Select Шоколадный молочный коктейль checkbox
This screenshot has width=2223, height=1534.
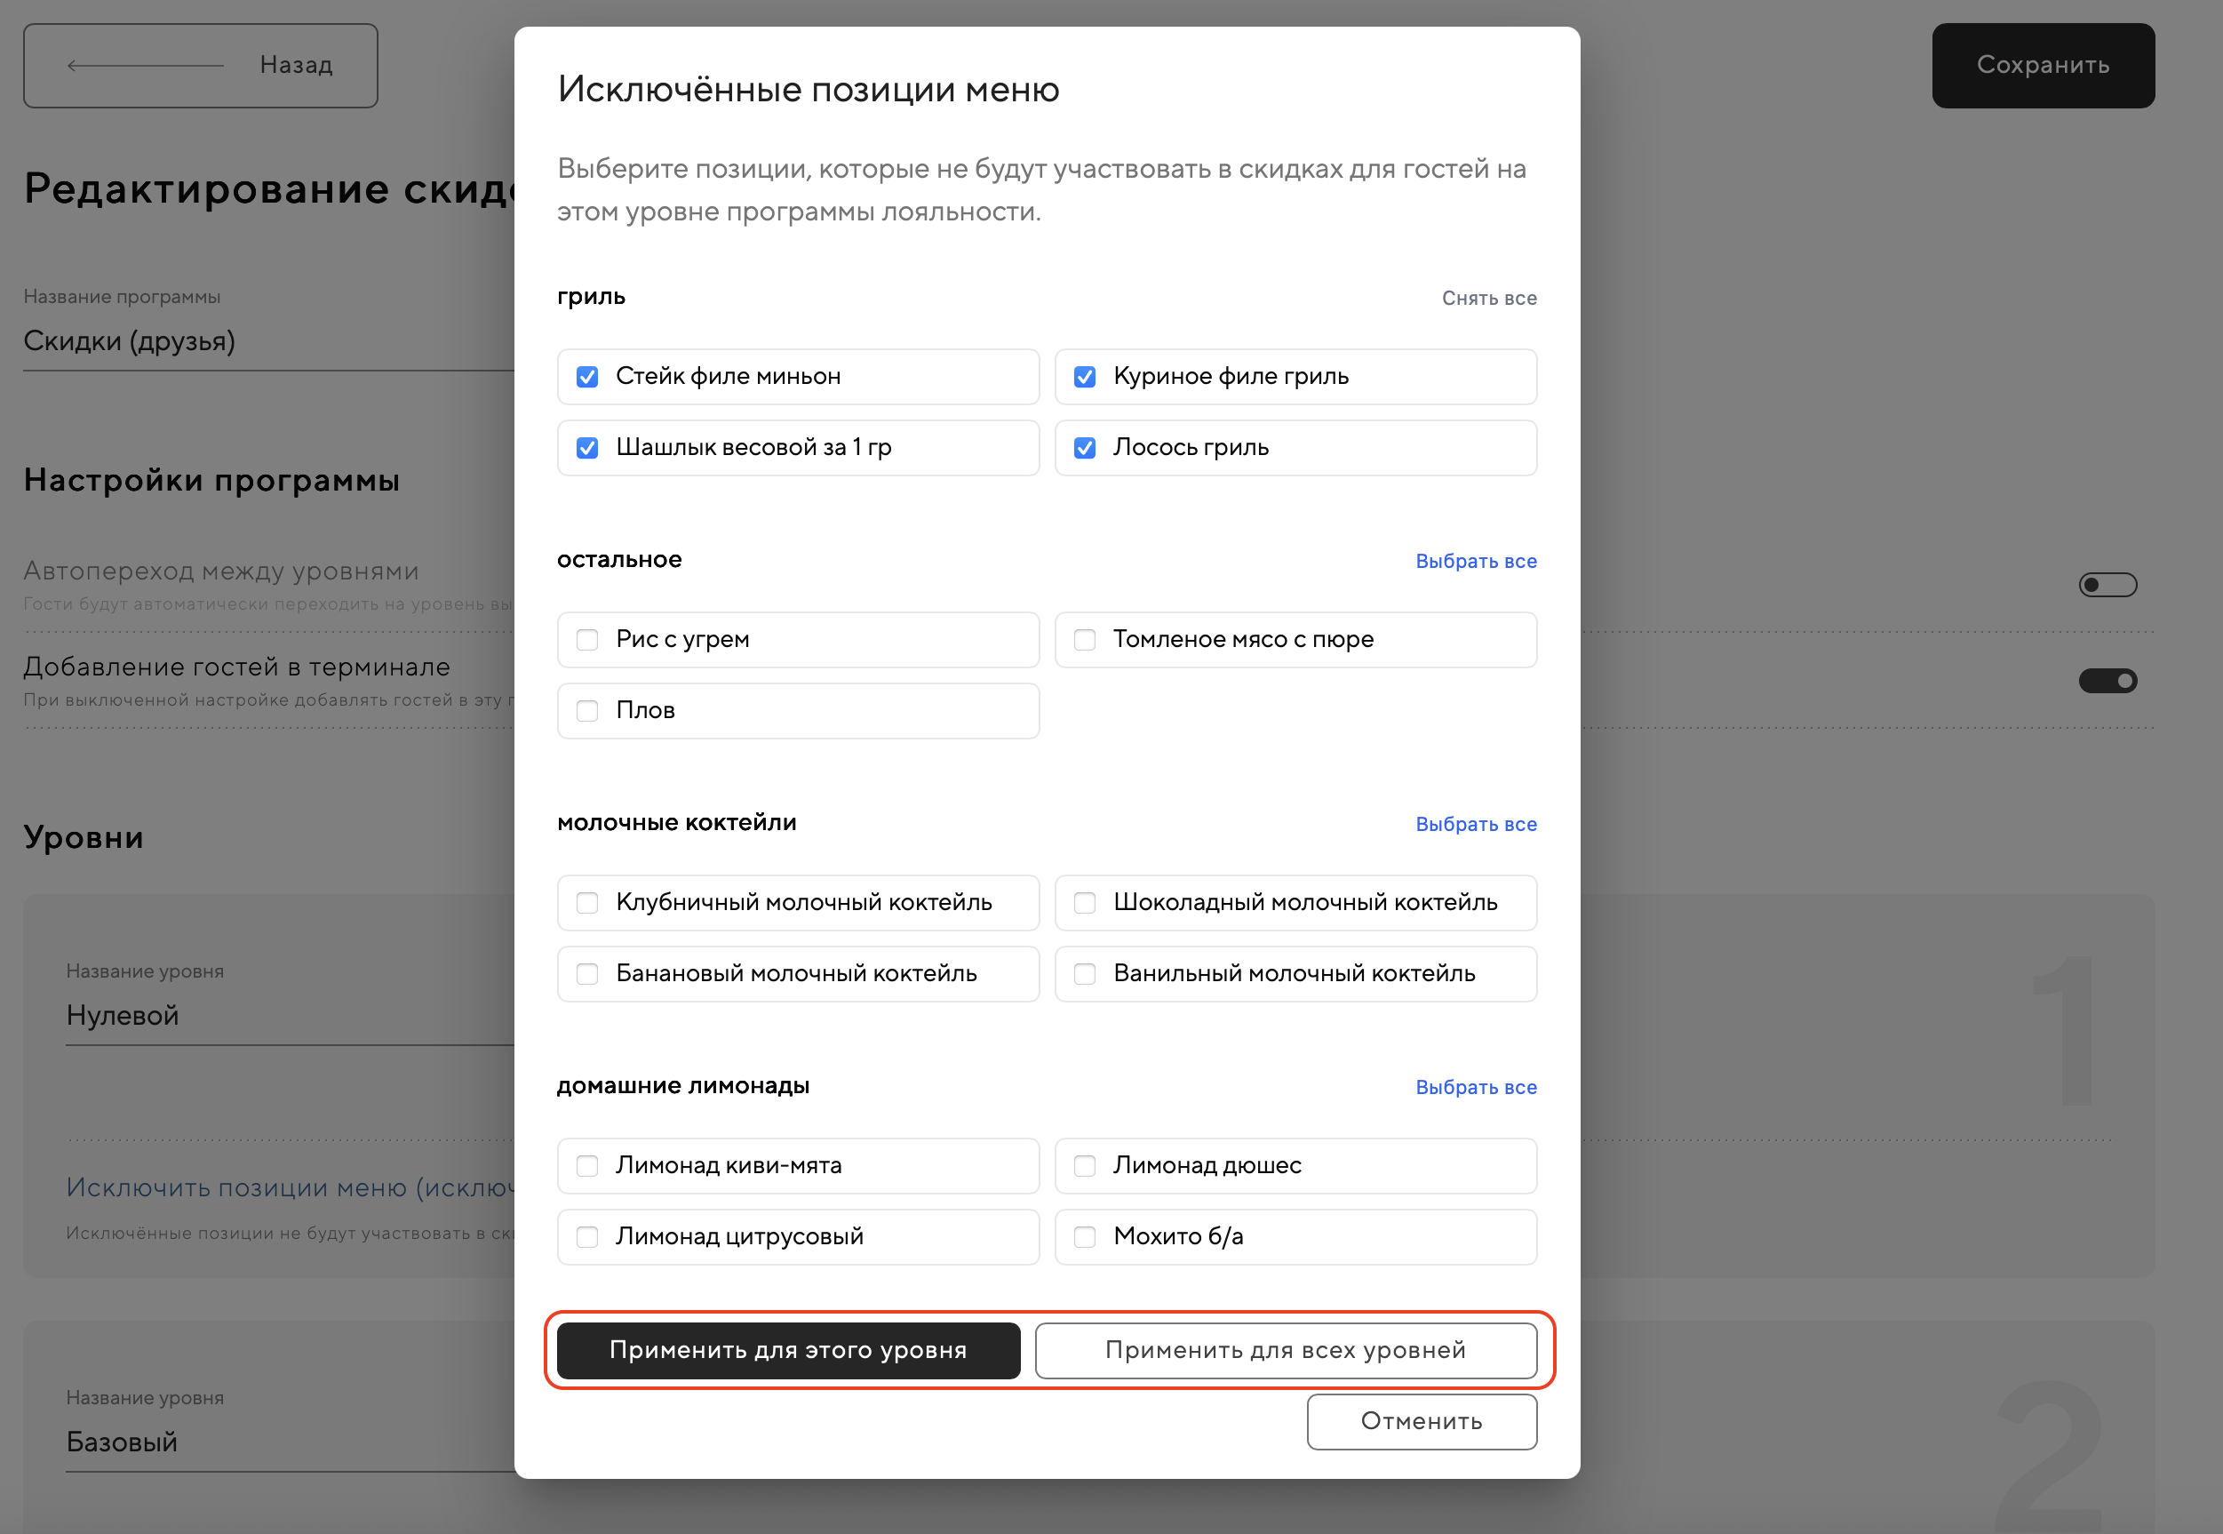(1085, 902)
